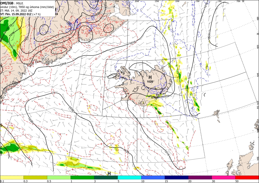Viewport: 259px width, 183px height.
Task: Click the '0.1' legend value
Action: click(2, 181)
